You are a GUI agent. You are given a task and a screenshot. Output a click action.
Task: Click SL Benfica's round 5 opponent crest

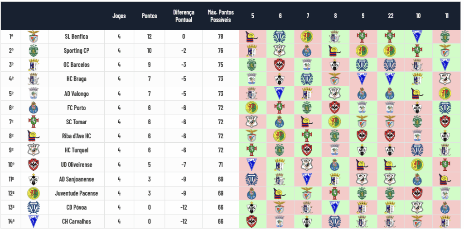(x=252, y=37)
